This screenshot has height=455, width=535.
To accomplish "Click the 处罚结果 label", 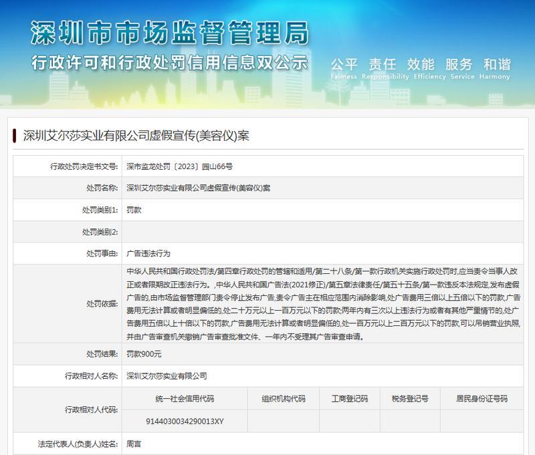I will click(102, 354).
